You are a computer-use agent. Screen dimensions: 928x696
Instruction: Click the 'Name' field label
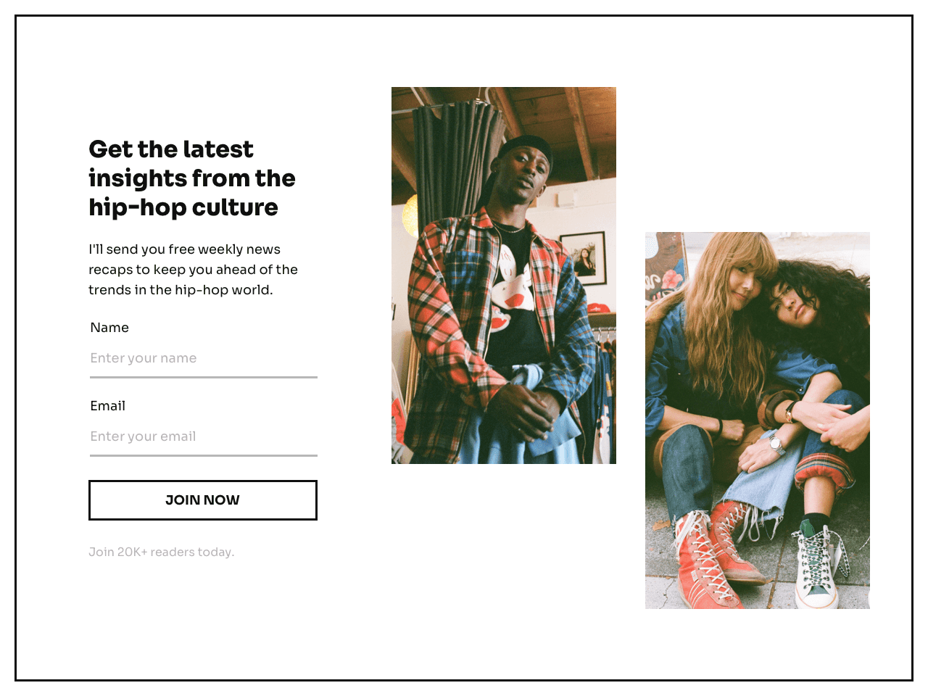[109, 328]
